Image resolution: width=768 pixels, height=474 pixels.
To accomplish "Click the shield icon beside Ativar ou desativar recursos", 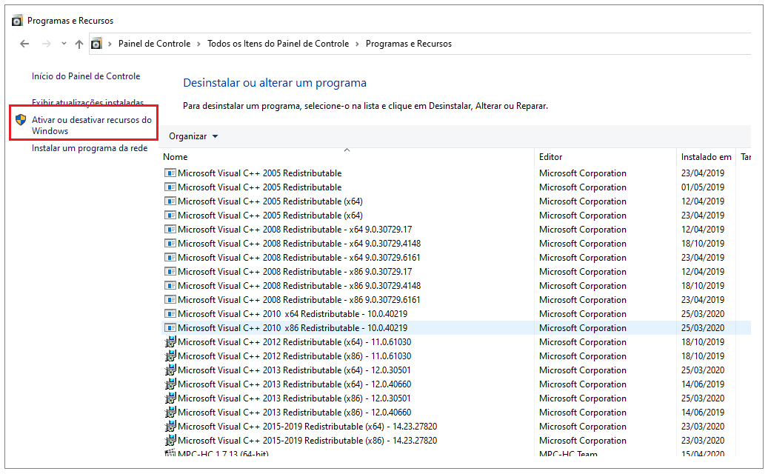I will [x=21, y=119].
